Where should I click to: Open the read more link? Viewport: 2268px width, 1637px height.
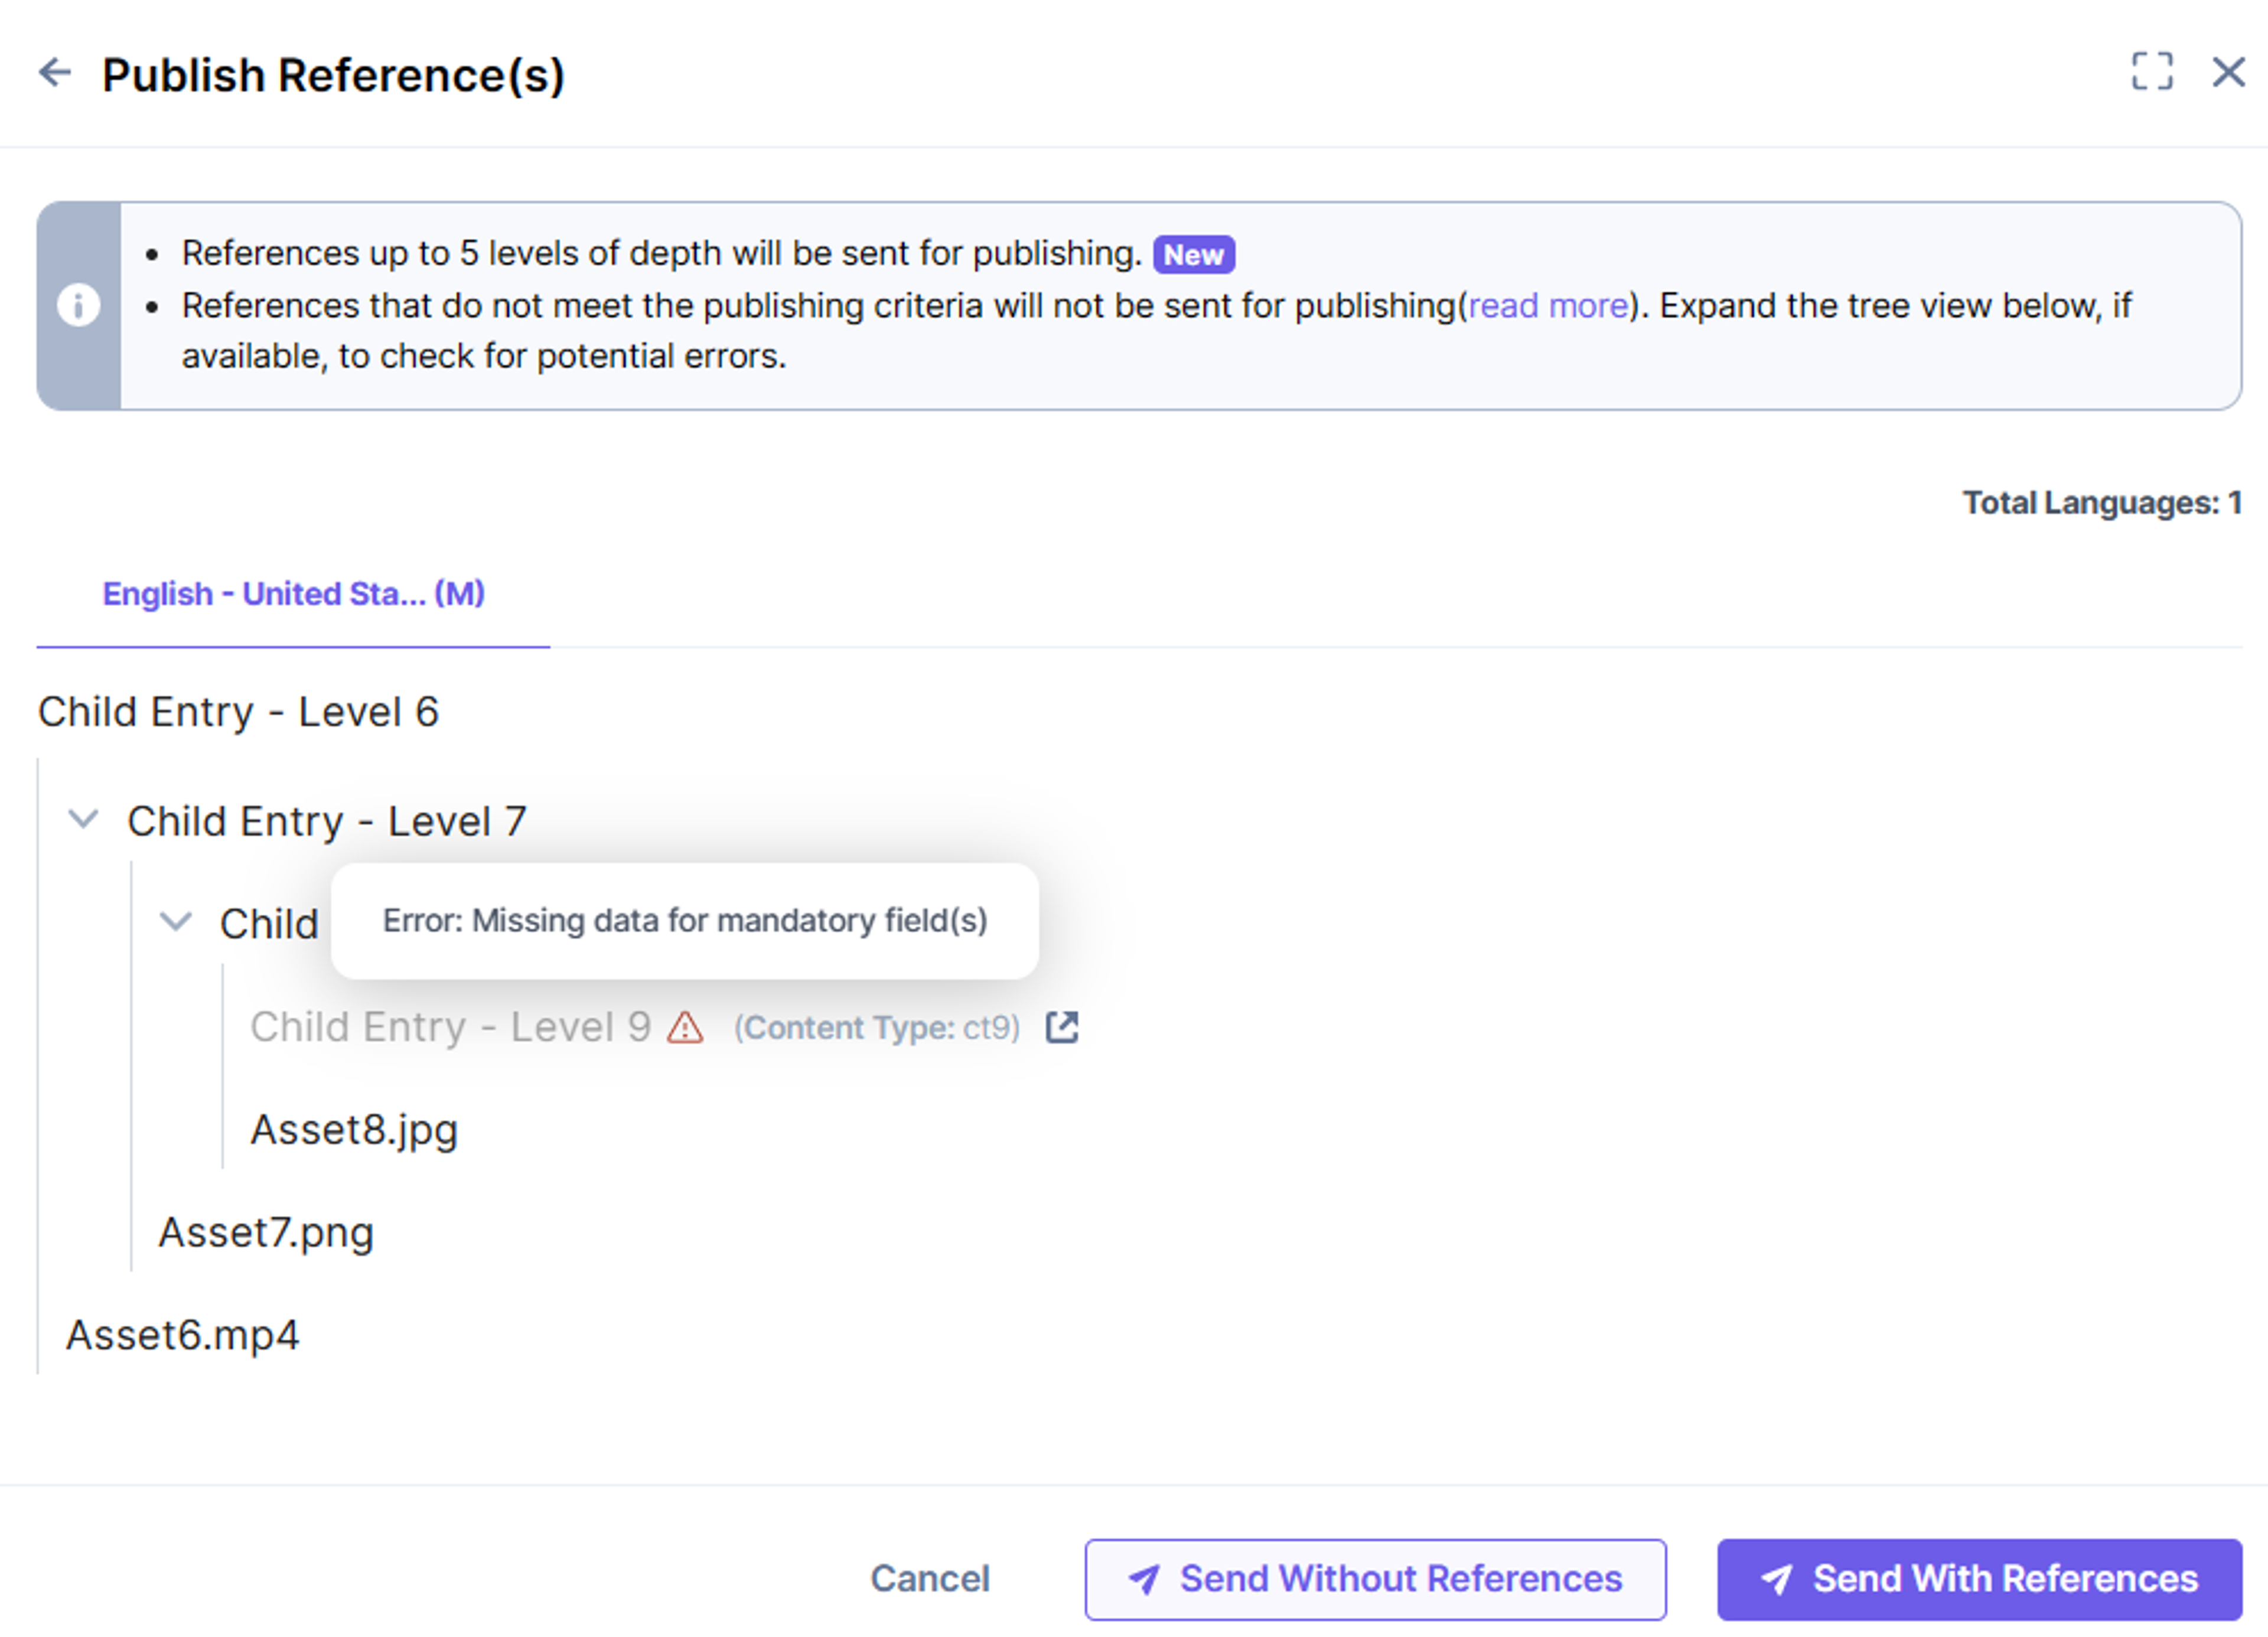(1548, 306)
